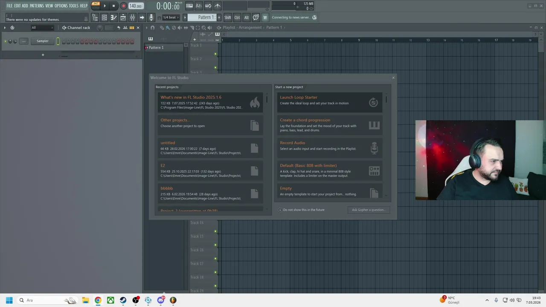Select the Playlist slip tool
This screenshot has width=546, height=307.
pos(186,28)
